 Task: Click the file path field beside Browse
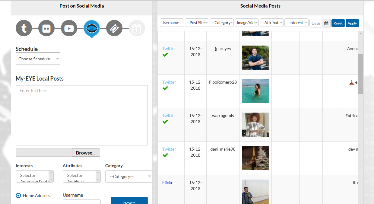44,153
